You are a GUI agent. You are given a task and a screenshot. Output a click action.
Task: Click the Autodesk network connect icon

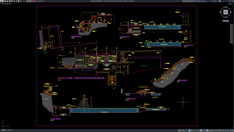click(x=215, y=1)
